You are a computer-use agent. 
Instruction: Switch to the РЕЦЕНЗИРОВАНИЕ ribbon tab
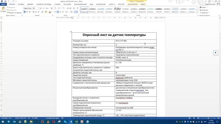[x=80, y=4]
